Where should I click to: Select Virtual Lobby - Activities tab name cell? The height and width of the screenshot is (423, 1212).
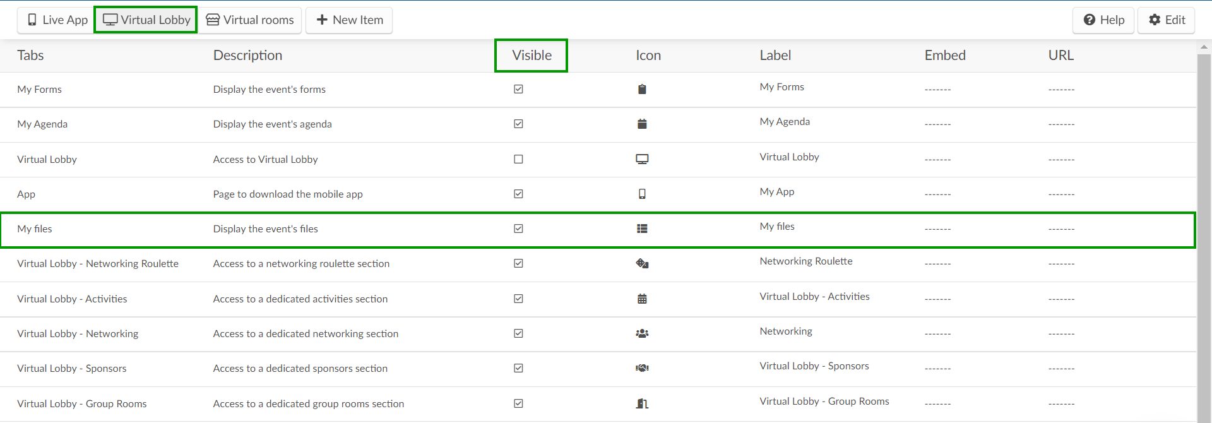coord(72,299)
